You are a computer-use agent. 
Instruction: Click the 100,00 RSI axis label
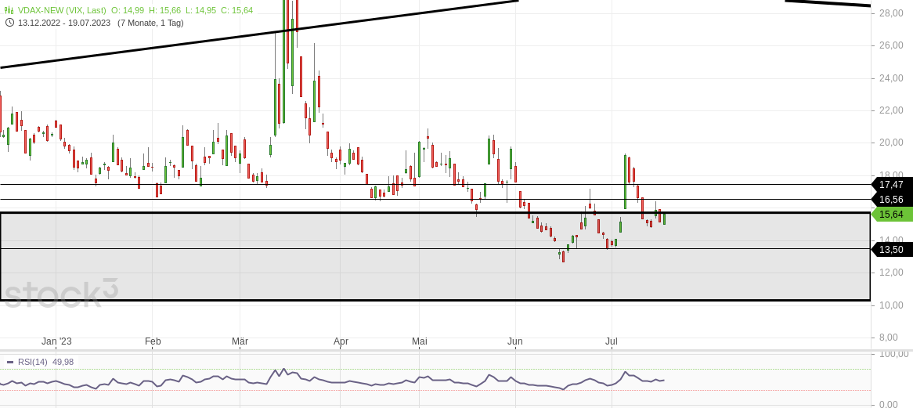[x=893, y=354]
